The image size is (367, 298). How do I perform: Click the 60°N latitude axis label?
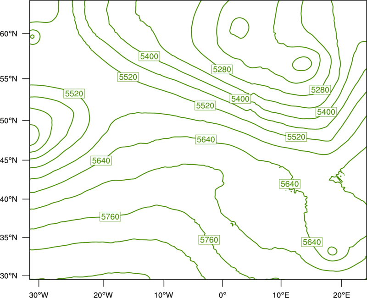pyautogui.click(x=9, y=34)
